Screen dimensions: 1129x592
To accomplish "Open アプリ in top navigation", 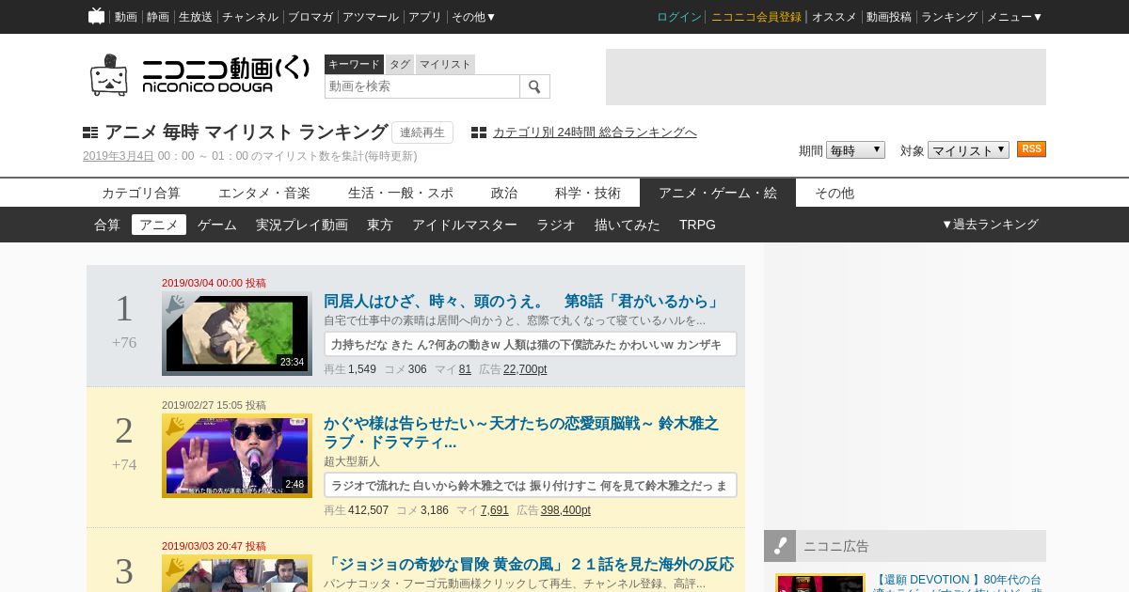I will point(425,17).
